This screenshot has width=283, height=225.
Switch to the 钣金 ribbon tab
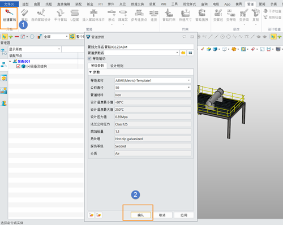[90, 4]
